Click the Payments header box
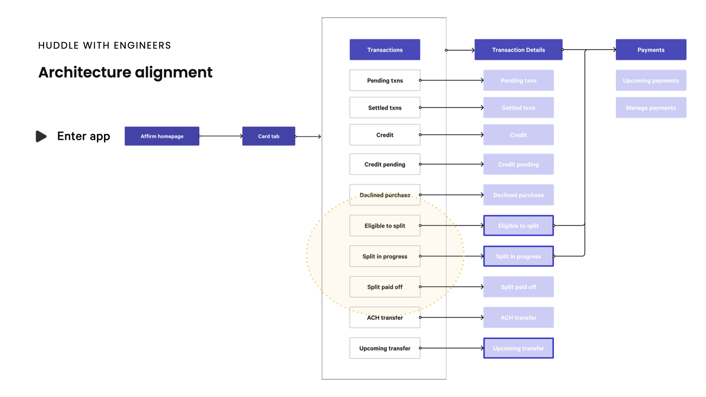This screenshot has width=706, height=397. [x=650, y=50]
